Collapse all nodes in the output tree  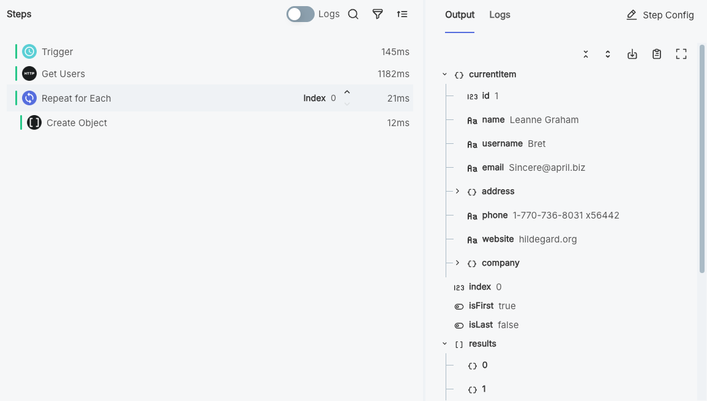pos(585,54)
